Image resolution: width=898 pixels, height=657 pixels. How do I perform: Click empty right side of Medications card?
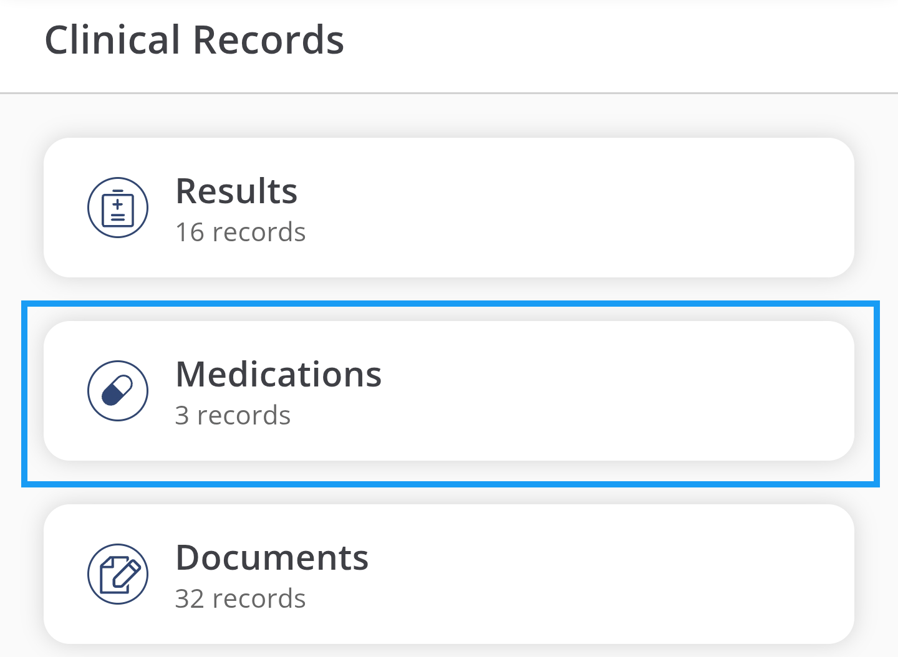[x=686, y=391]
